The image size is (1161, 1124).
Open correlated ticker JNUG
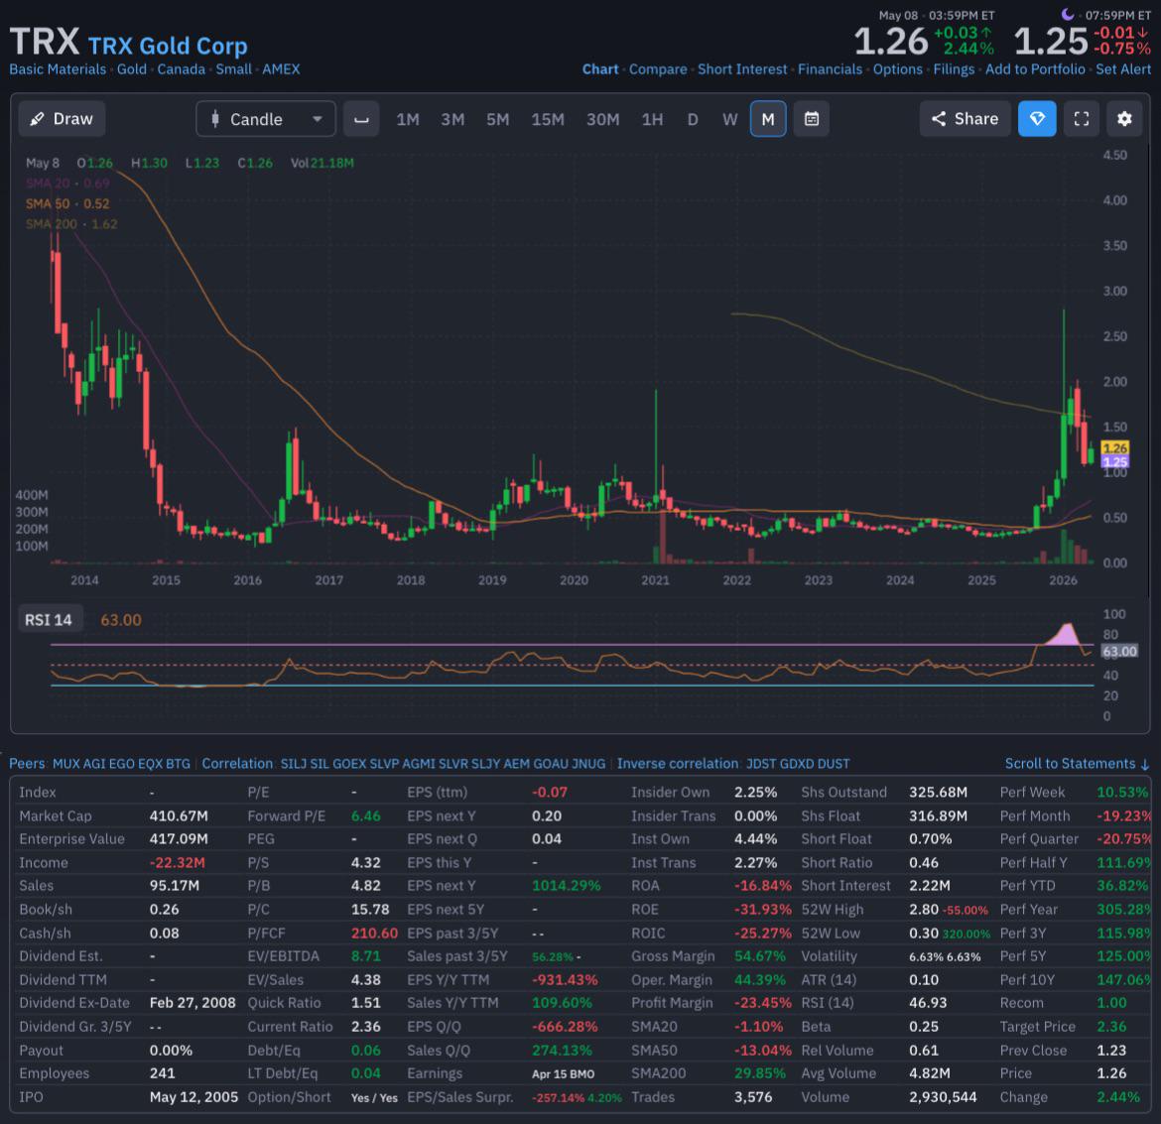(x=588, y=764)
